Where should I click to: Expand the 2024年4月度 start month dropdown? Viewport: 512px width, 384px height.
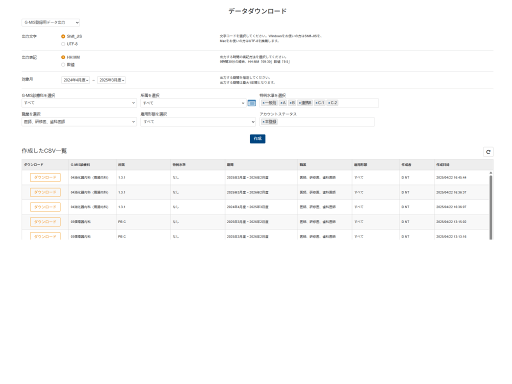pyautogui.click(x=75, y=80)
